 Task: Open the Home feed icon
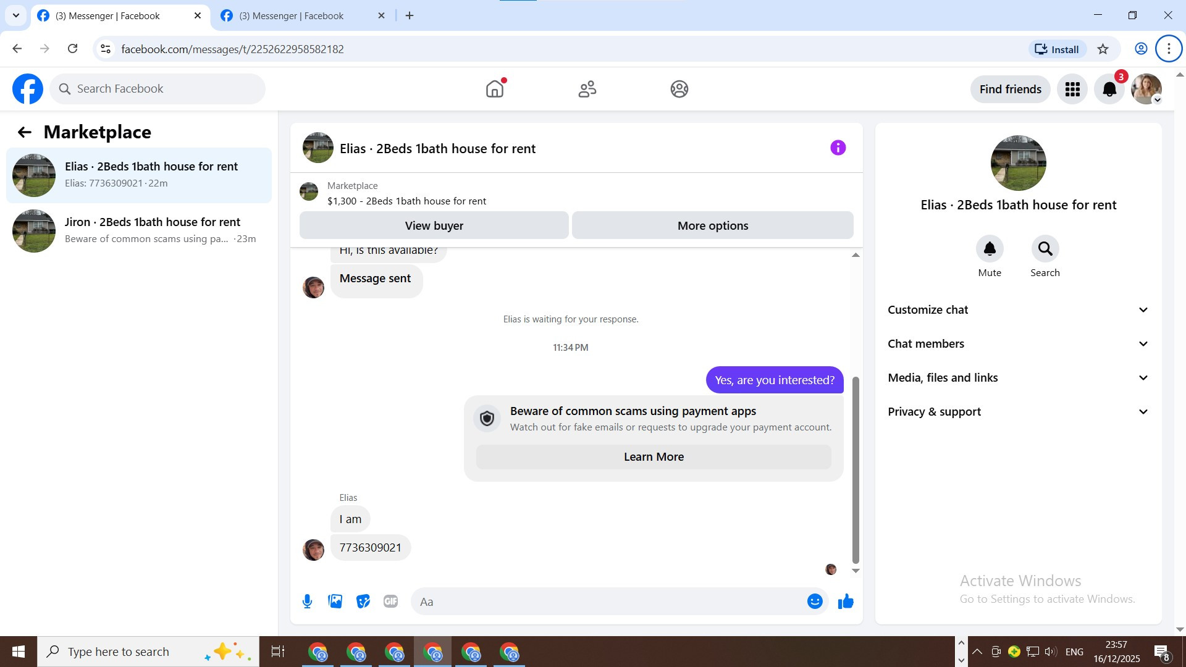[495, 89]
